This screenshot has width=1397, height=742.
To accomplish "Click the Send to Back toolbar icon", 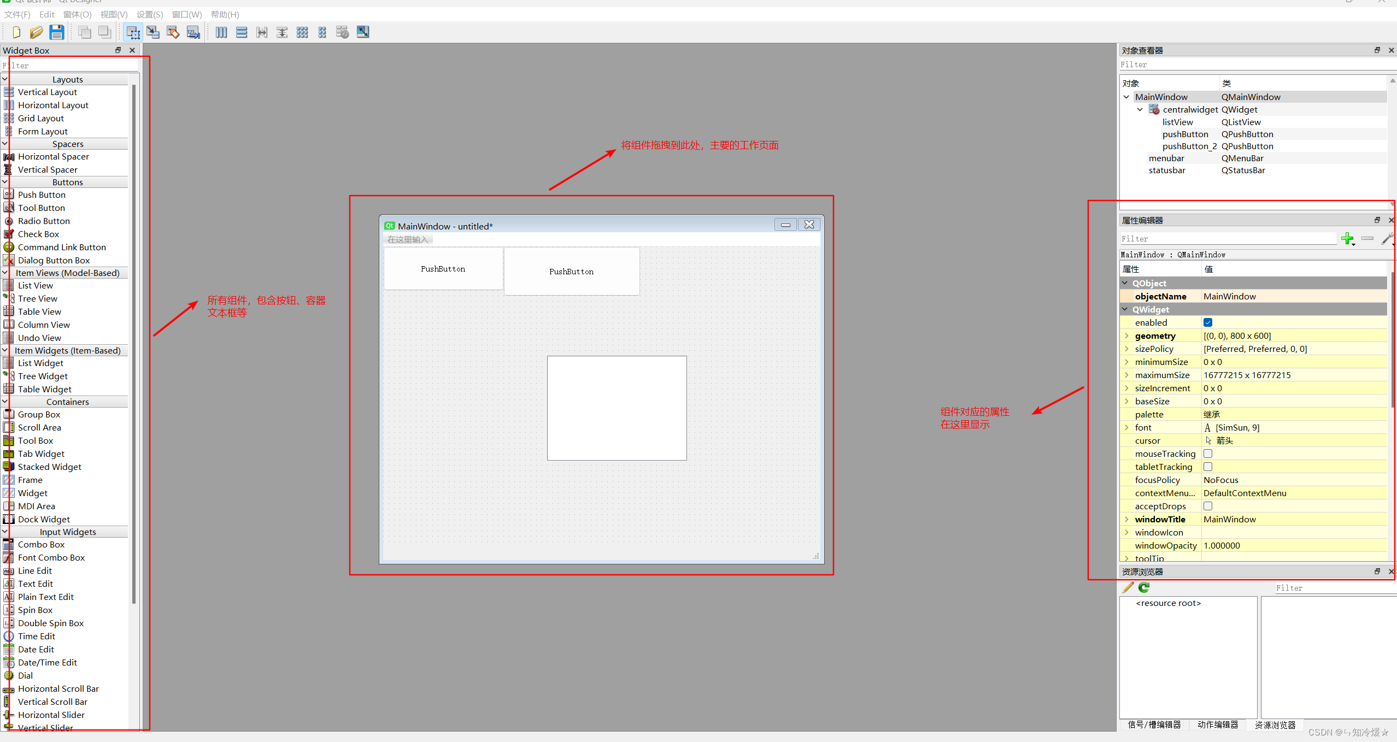I will tap(85, 32).
